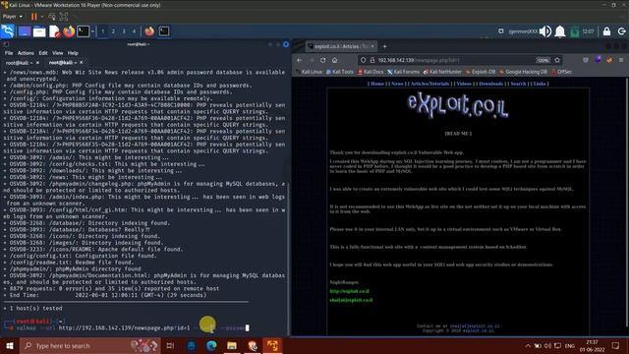Open a new Firefox tab
The width and height of the screenshot is (629, 354).
(x=384, y=46)
